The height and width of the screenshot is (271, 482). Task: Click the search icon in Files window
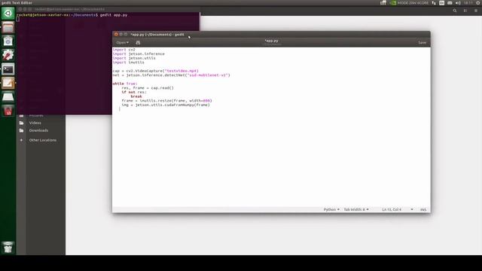[x=455, y=11]
